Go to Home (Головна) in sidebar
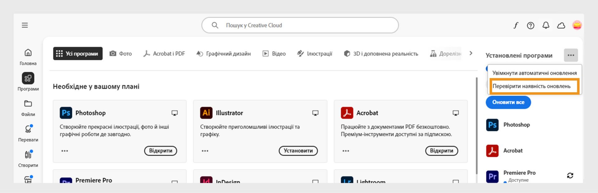 click(28, 53)
